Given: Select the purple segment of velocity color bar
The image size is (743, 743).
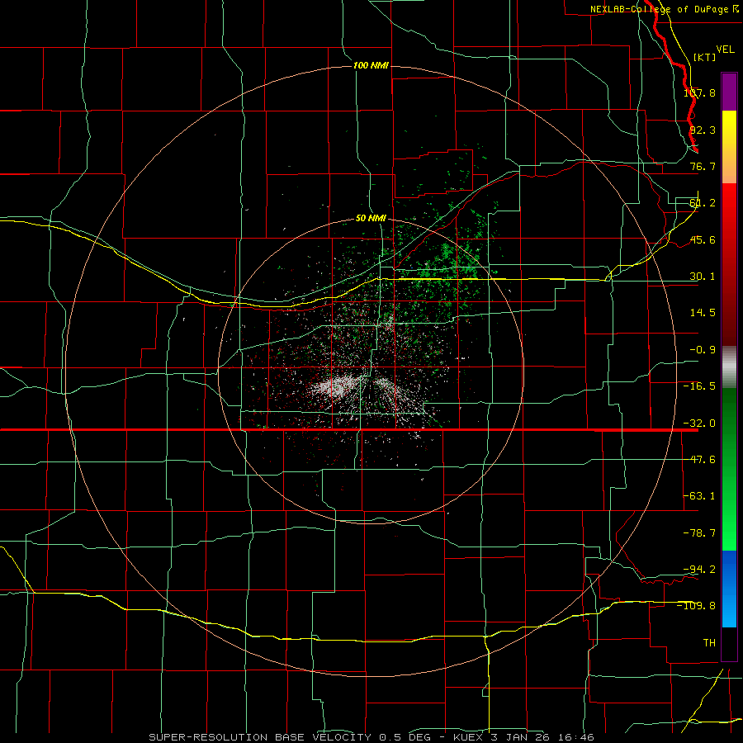Looking at the screenshot, I should click(x=729, y=92).
